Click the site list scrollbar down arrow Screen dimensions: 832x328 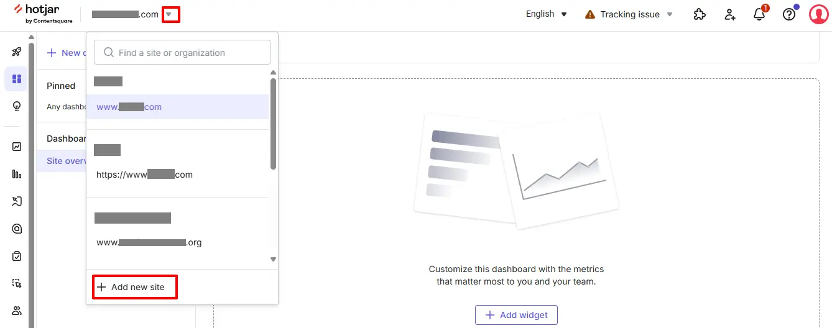(x=273, y=260)
